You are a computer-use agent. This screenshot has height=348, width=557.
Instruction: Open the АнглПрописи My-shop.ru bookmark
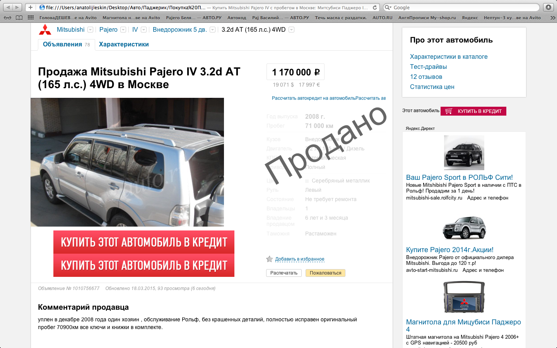tap(427, 18)
